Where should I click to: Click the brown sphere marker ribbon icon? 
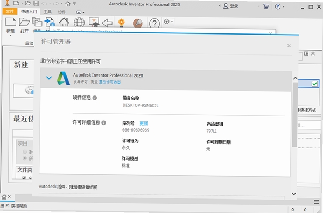pyautogui.click(x=138, y=23)
